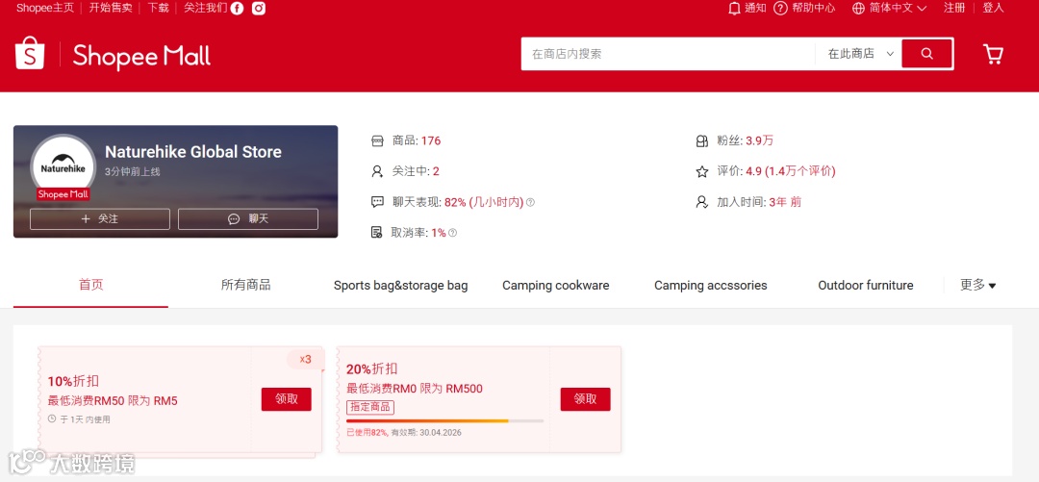Viewport: 1039px width, 482px height.
Task: Click the star rating icon
Action: (x=701, y=171)
